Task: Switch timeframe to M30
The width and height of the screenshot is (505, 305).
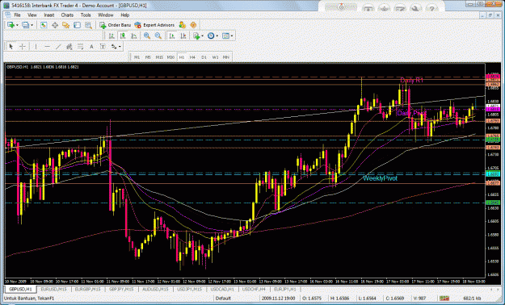Action: [x=170, y=57]
